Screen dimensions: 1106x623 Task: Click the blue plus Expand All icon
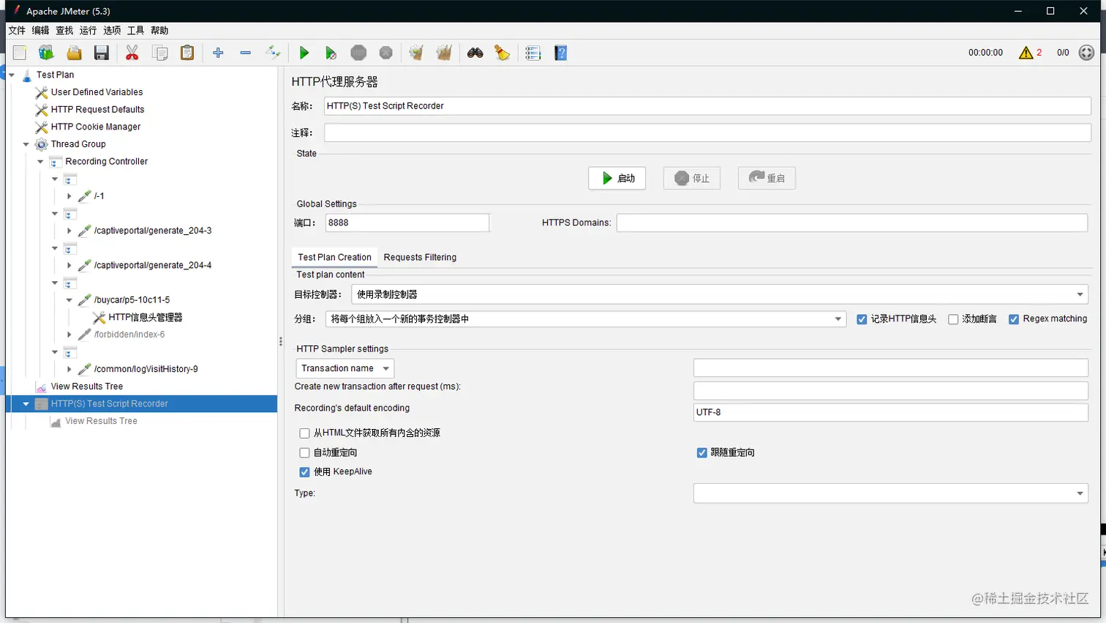coord(218,53)
